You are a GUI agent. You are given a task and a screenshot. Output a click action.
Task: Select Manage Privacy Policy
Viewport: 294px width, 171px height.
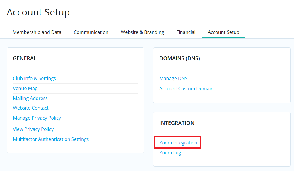pyautogui.click(x=37, y=118)
